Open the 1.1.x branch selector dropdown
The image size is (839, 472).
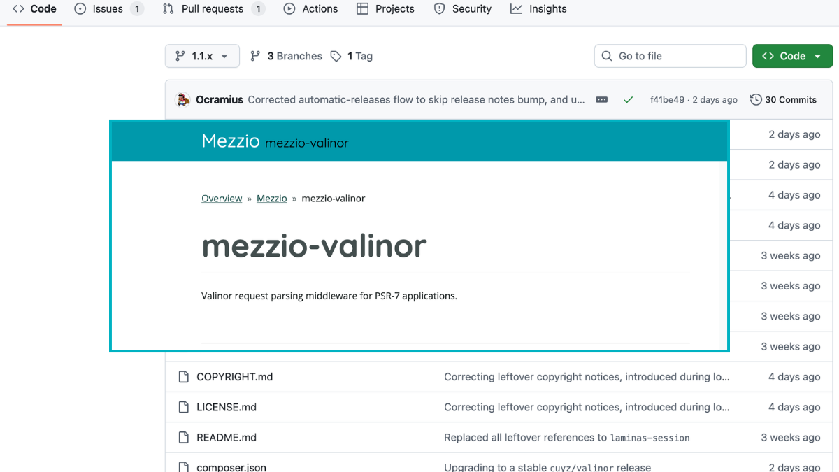click(x=202, y=56)
